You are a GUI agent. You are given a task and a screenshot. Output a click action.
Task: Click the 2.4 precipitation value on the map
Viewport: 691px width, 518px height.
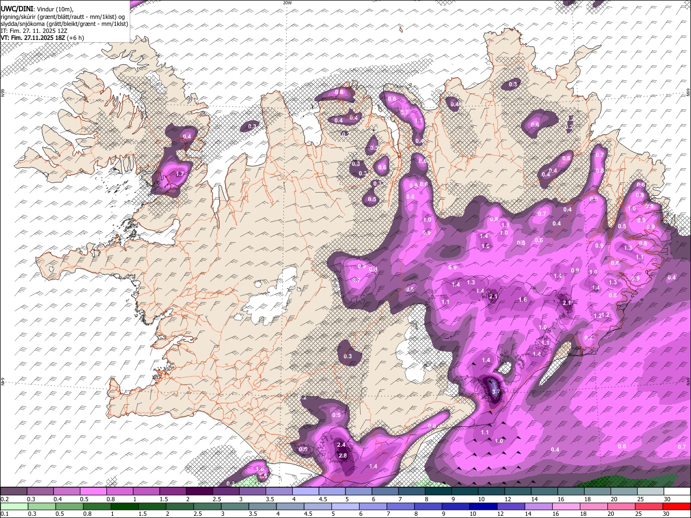click(341, 445)
